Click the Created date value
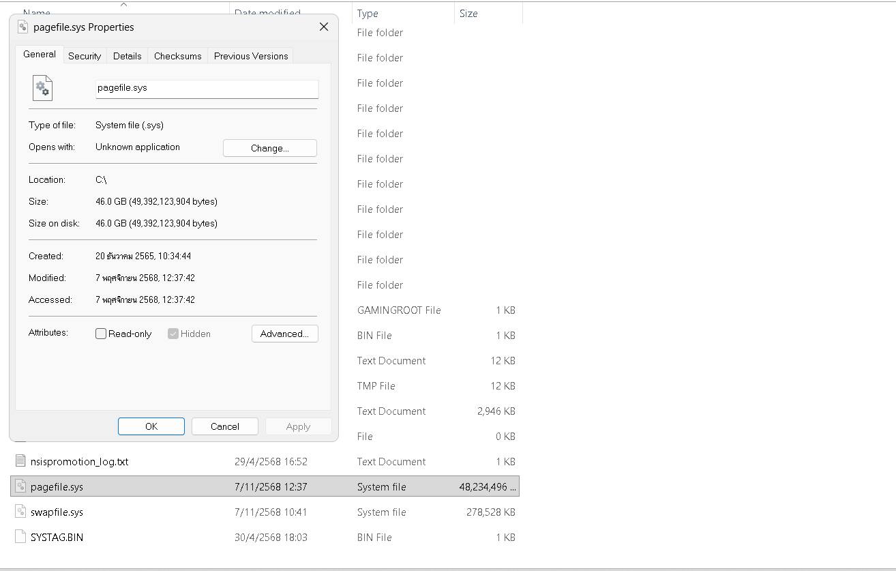The height and width of the screenshot is (571, 896). point(143,256)
